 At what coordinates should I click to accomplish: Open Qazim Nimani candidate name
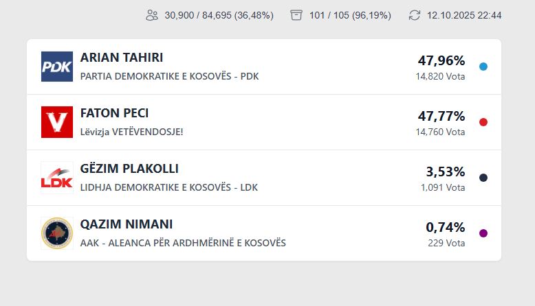(x=127, y=224)
